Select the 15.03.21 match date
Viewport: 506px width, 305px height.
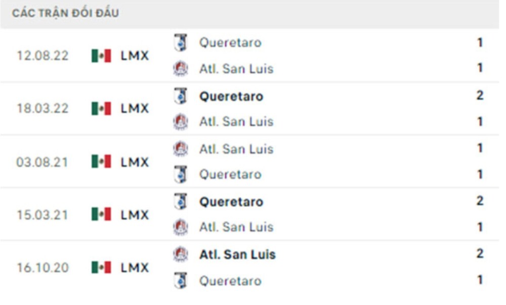[42, 215]
